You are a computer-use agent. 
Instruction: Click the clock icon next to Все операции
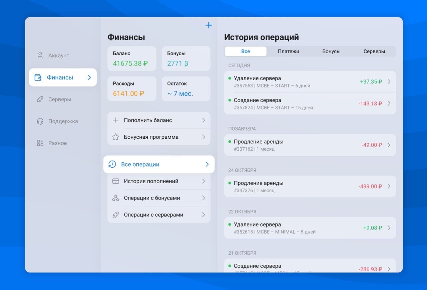click(x=112, y=164)
